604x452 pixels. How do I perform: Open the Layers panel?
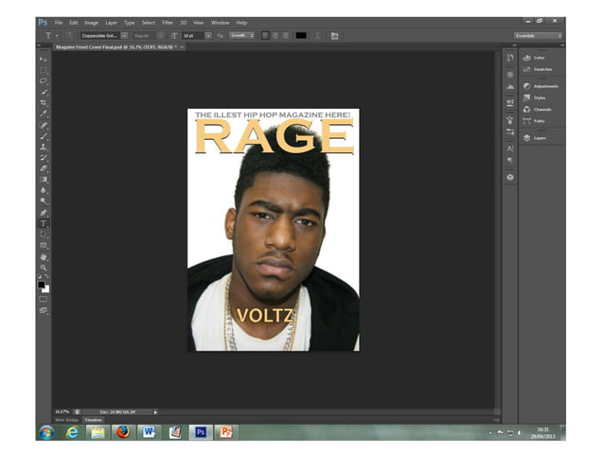(x=540, y=138)
